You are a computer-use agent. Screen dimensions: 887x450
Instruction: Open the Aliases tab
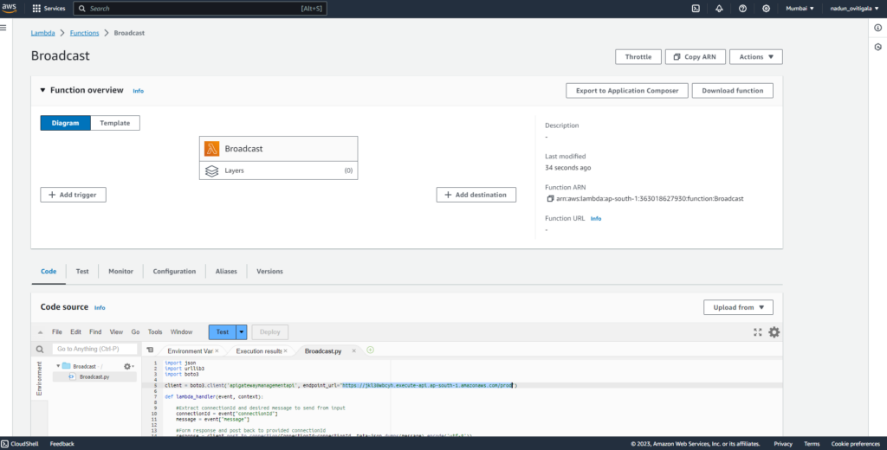[x=226, y=272]
